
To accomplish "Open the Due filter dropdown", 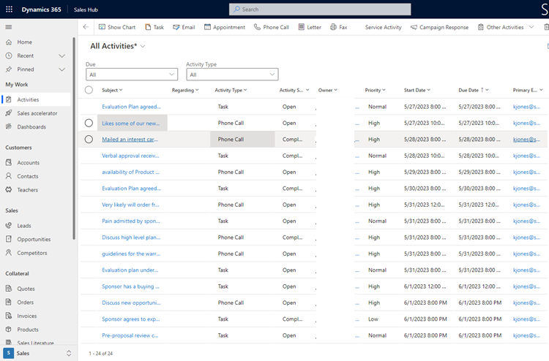I will coord(132,75).
